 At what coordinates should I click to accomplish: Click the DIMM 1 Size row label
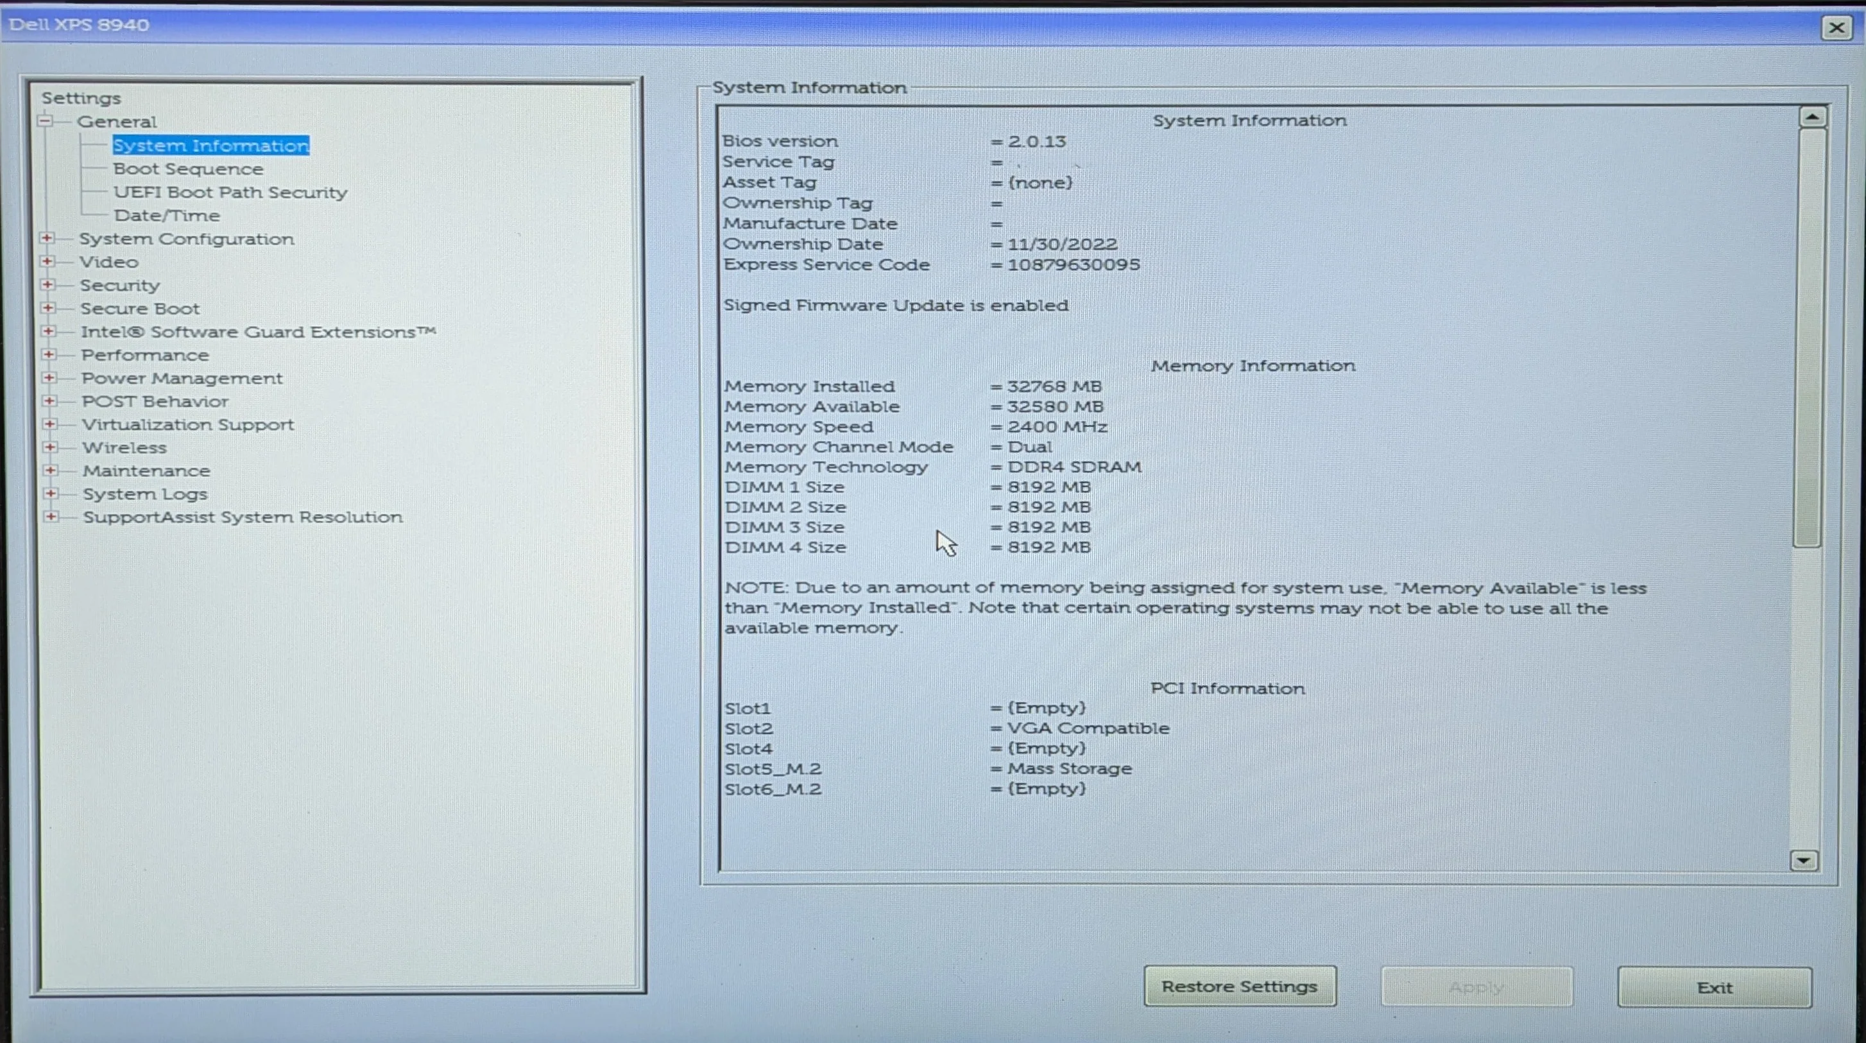coord(785,487)
